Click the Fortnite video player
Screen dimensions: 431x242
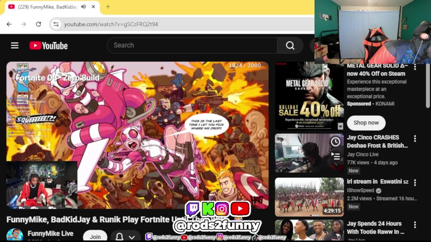137,135
